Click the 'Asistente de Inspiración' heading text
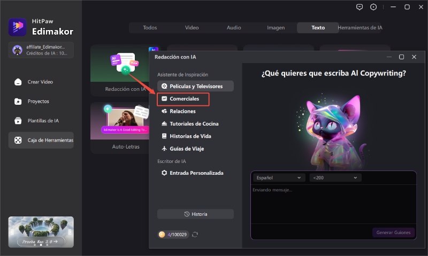The image size is (428, 256). [x=182, y=75]
